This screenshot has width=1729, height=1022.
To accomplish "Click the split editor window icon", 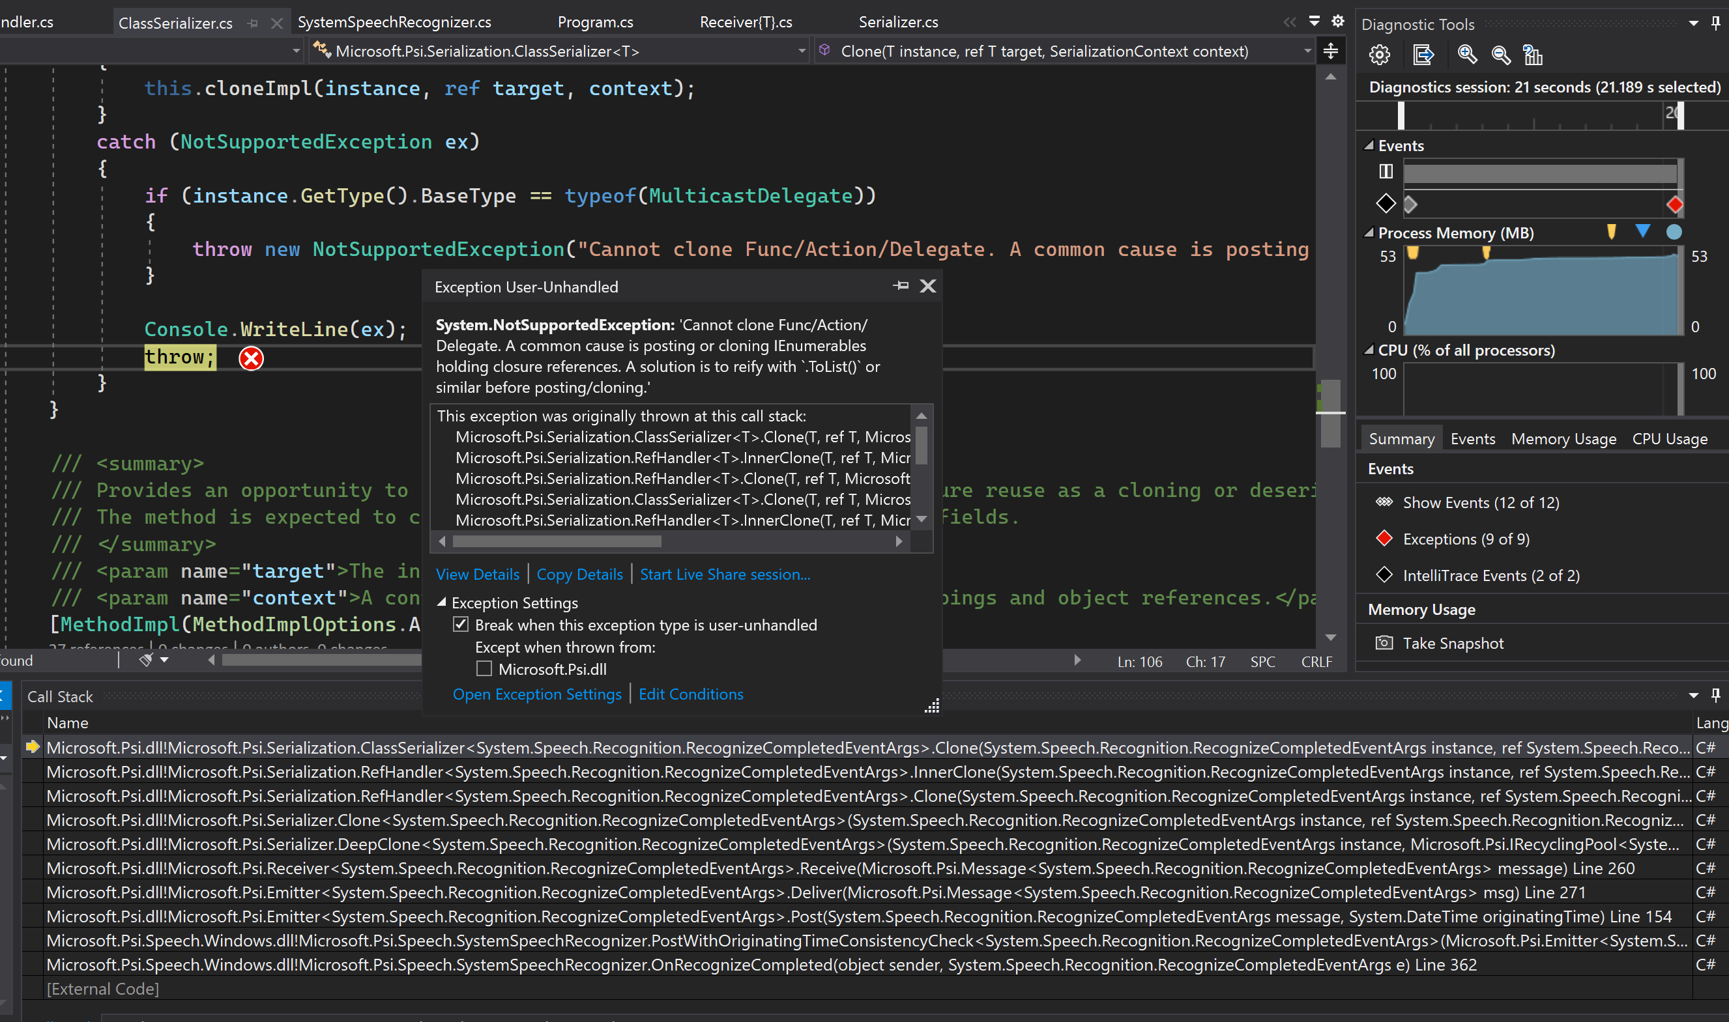I will tap(1331, 51).
